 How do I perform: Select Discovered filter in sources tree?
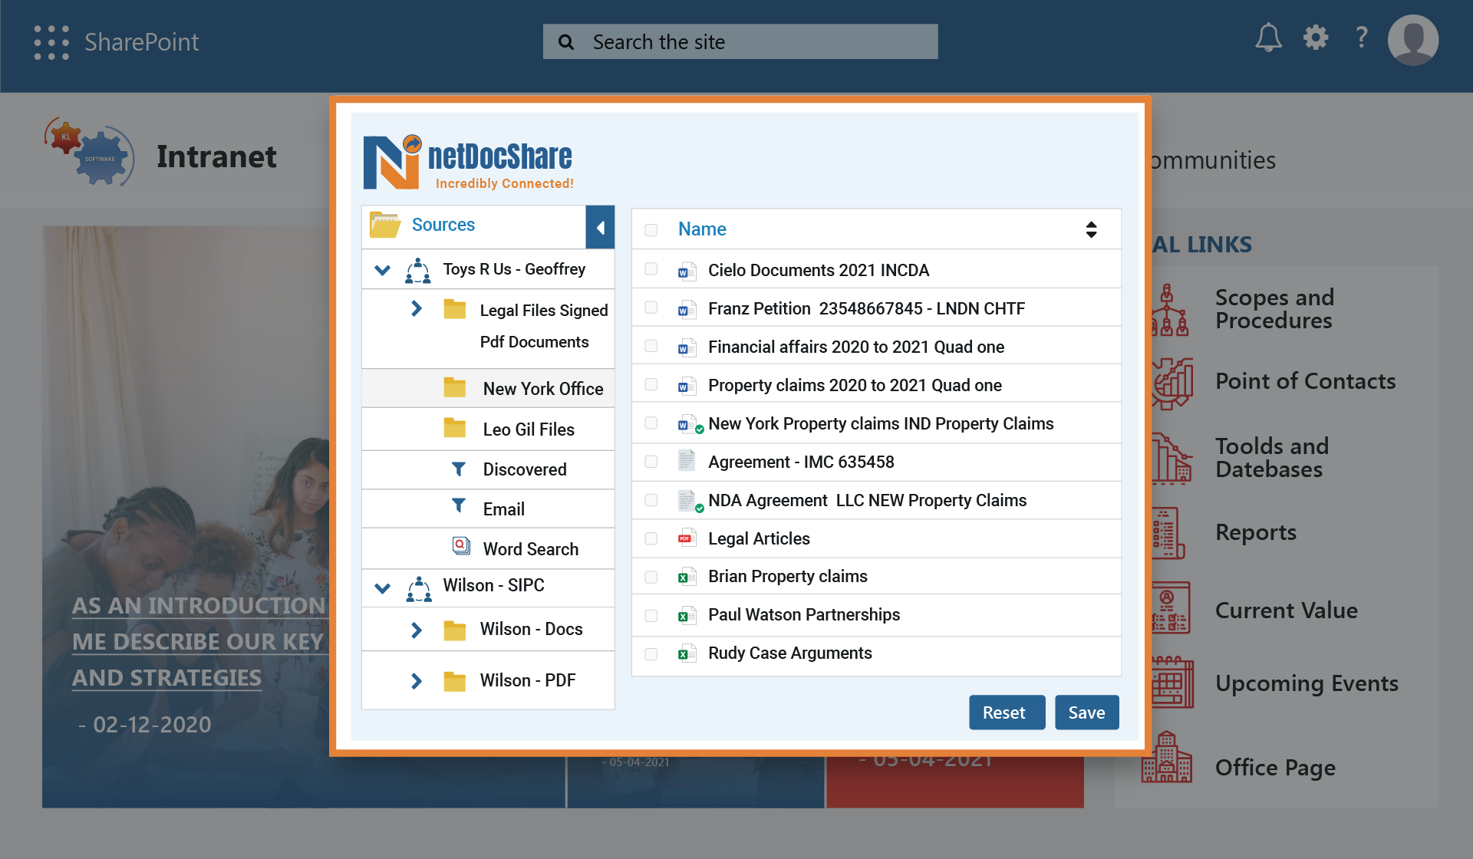tap(525, 469)
